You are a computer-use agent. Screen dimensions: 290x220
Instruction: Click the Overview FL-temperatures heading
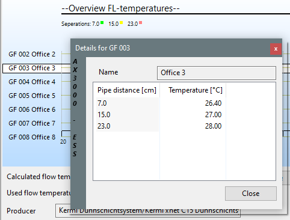(120, 8)
